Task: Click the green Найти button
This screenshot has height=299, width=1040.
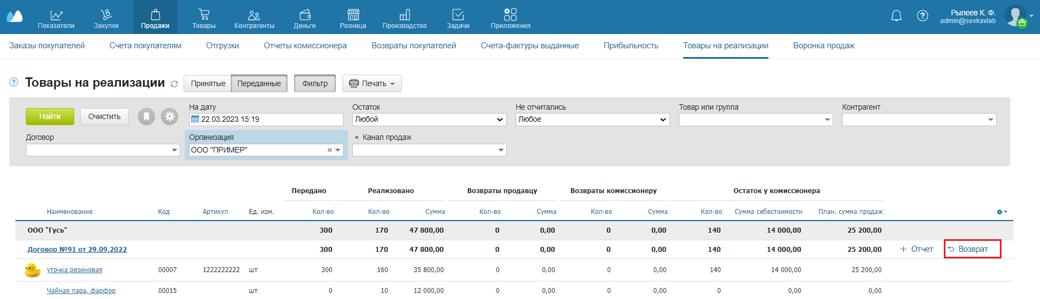Action: tap(49, 116)
